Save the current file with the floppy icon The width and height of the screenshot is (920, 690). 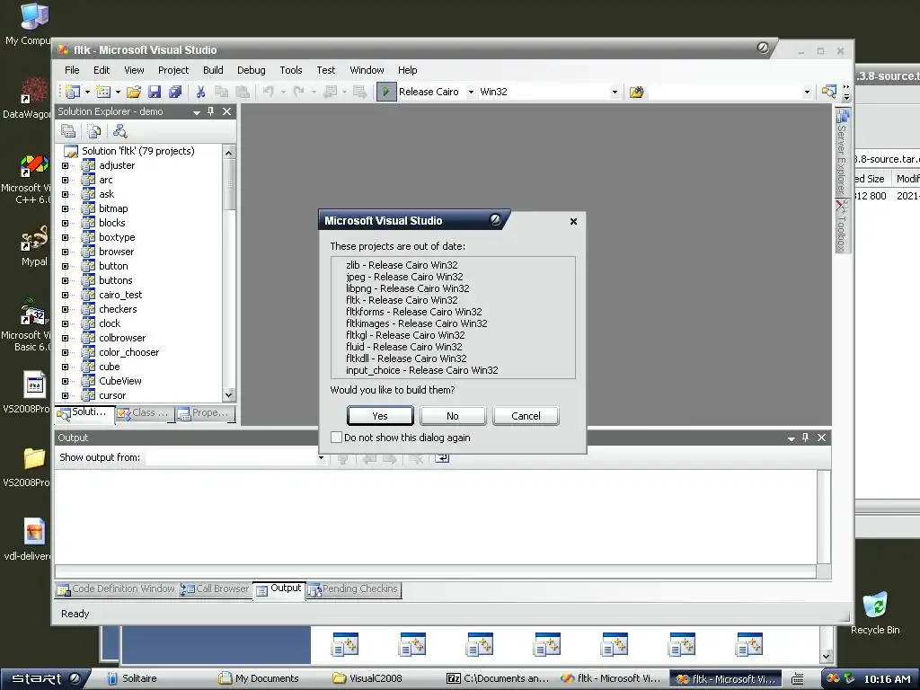coord(155,92)
